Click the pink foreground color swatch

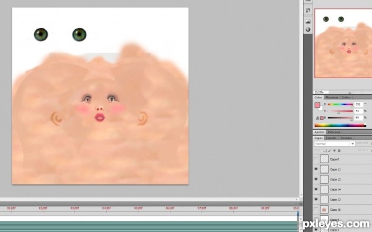click(x=317, y=105)
